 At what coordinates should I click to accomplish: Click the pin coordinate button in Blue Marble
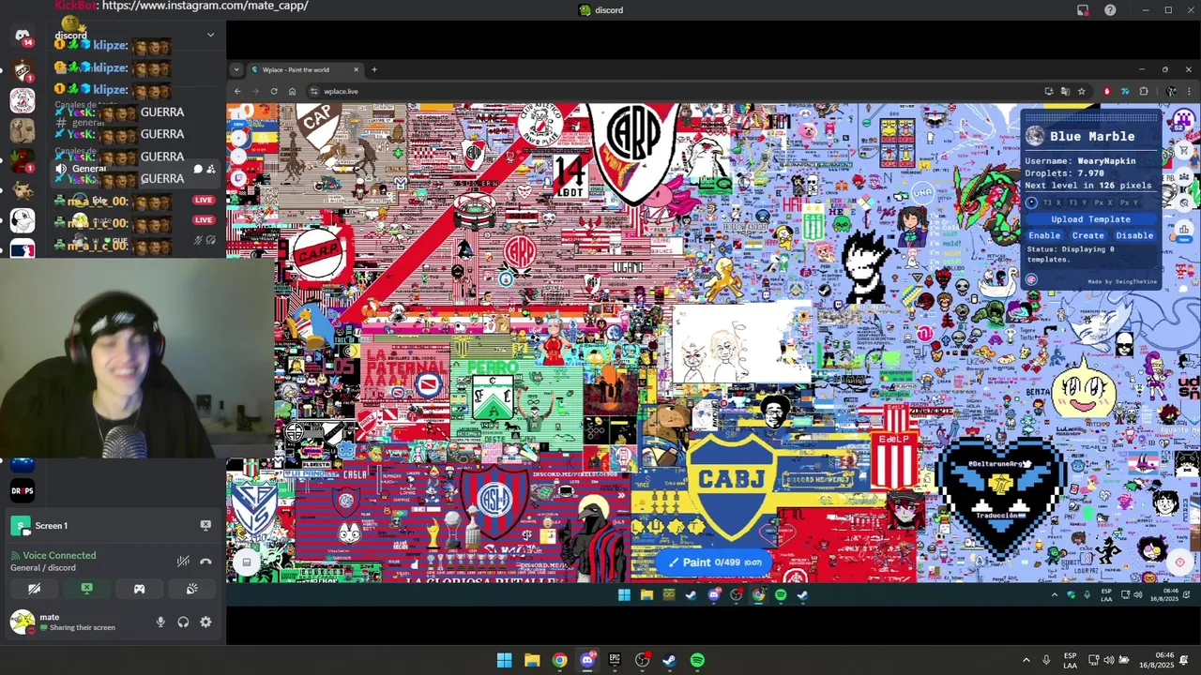coord(1032,202)
